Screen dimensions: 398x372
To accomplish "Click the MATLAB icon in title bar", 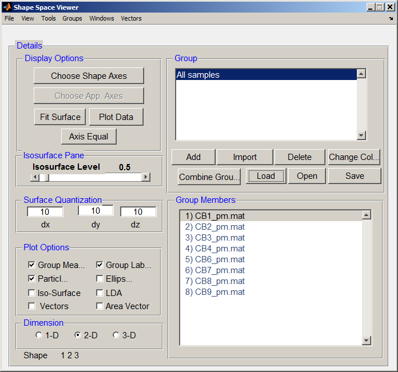I will click(7, 7).
